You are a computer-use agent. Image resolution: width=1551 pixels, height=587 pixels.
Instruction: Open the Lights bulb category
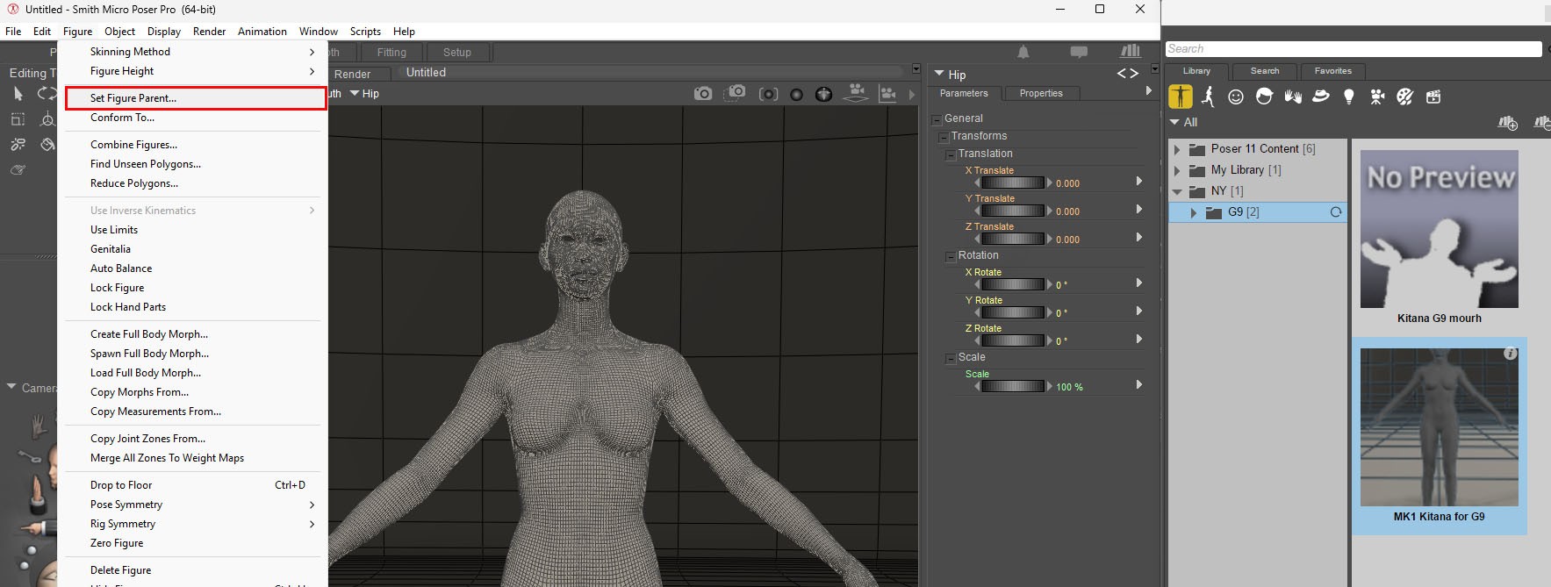pos(1349,97)
